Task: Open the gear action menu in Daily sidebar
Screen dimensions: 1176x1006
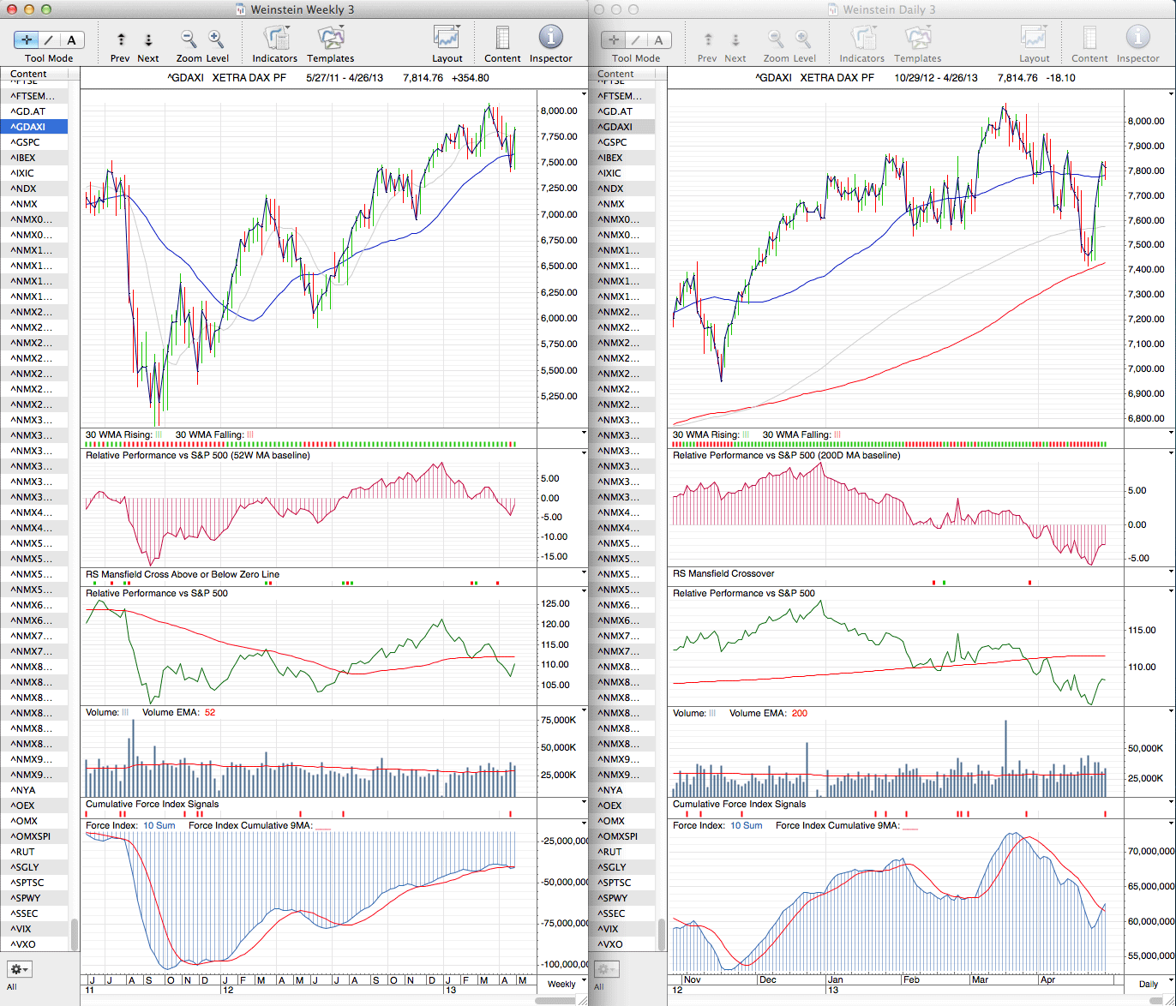Action: coord(606,969)
